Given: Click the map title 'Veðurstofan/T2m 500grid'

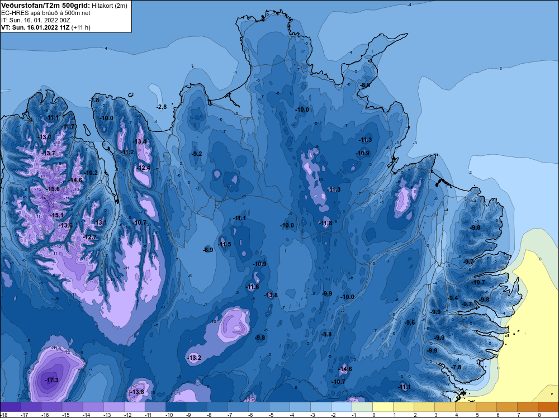Looking at the screenshot, I should click(x=45, y=6).
